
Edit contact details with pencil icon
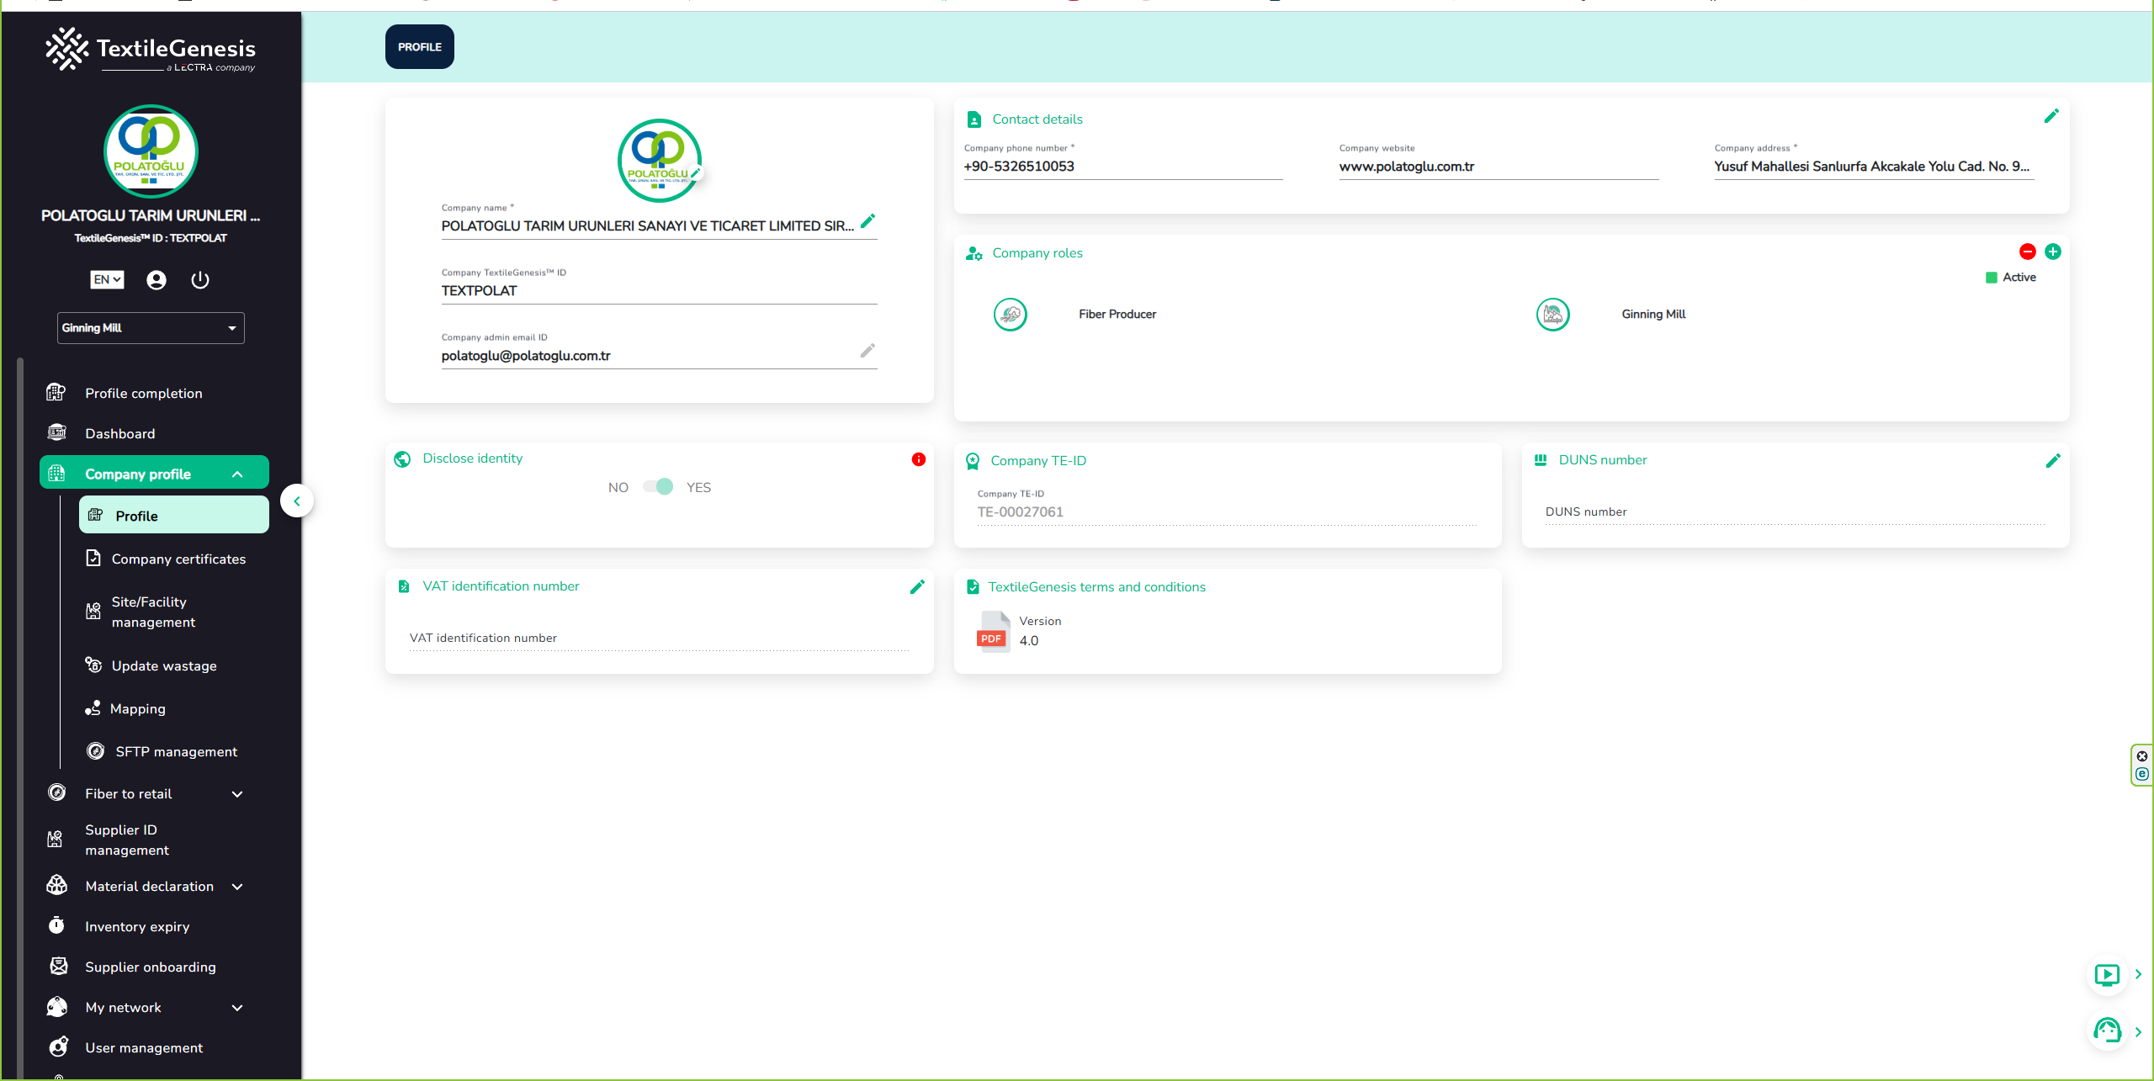click(2051, 117)
